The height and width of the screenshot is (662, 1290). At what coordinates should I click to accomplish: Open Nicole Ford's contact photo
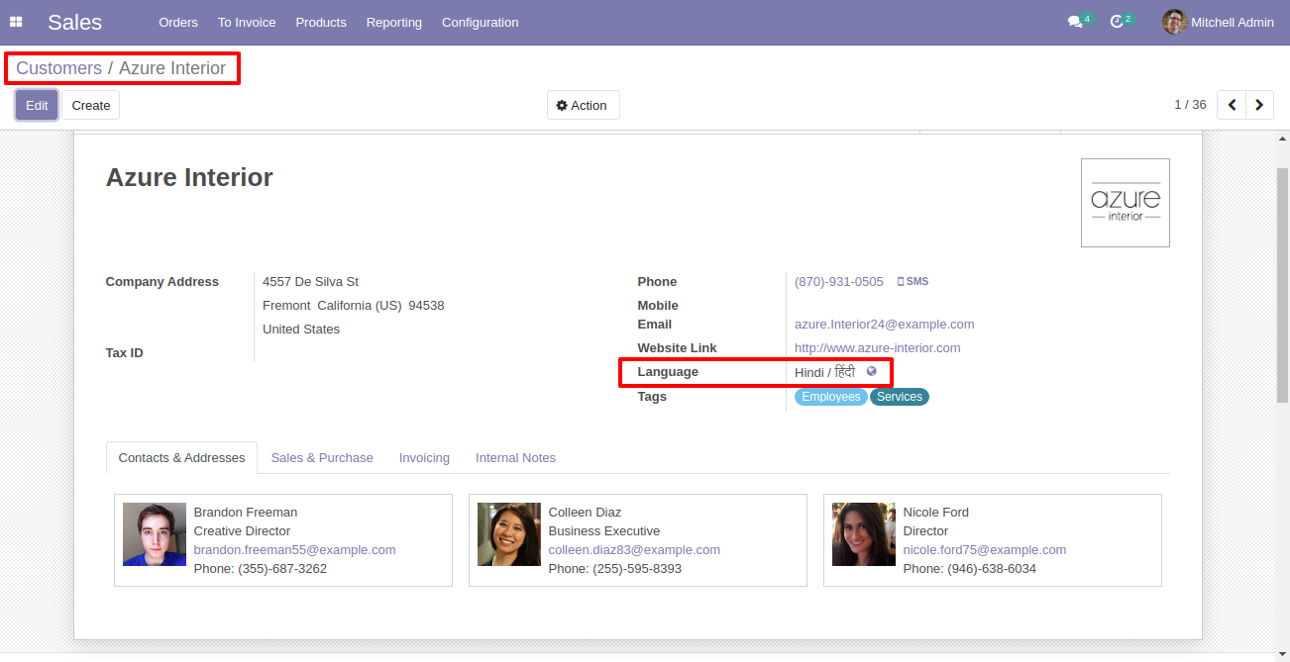coord(864,534)
